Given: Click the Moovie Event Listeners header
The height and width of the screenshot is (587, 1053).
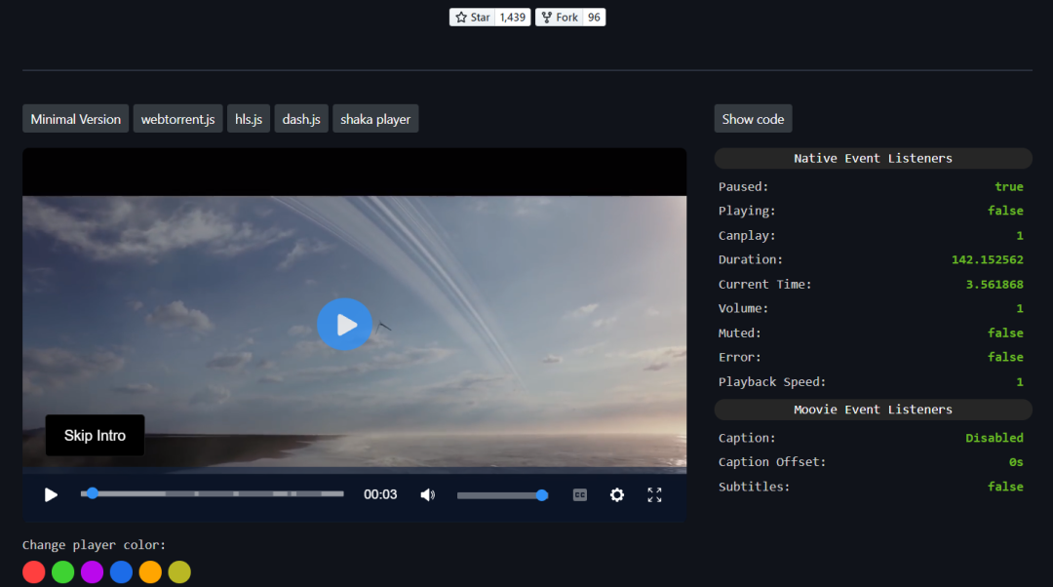Looking at the screenshot, I should point(873,410).
